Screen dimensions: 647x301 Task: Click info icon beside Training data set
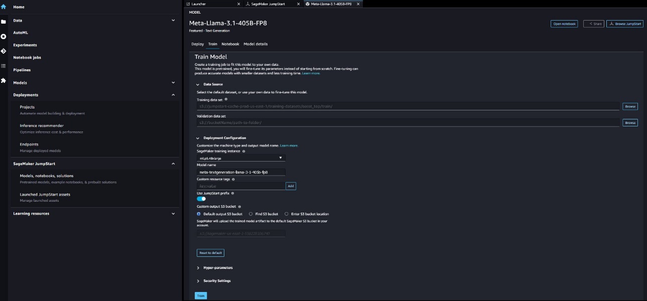[226, 99]
